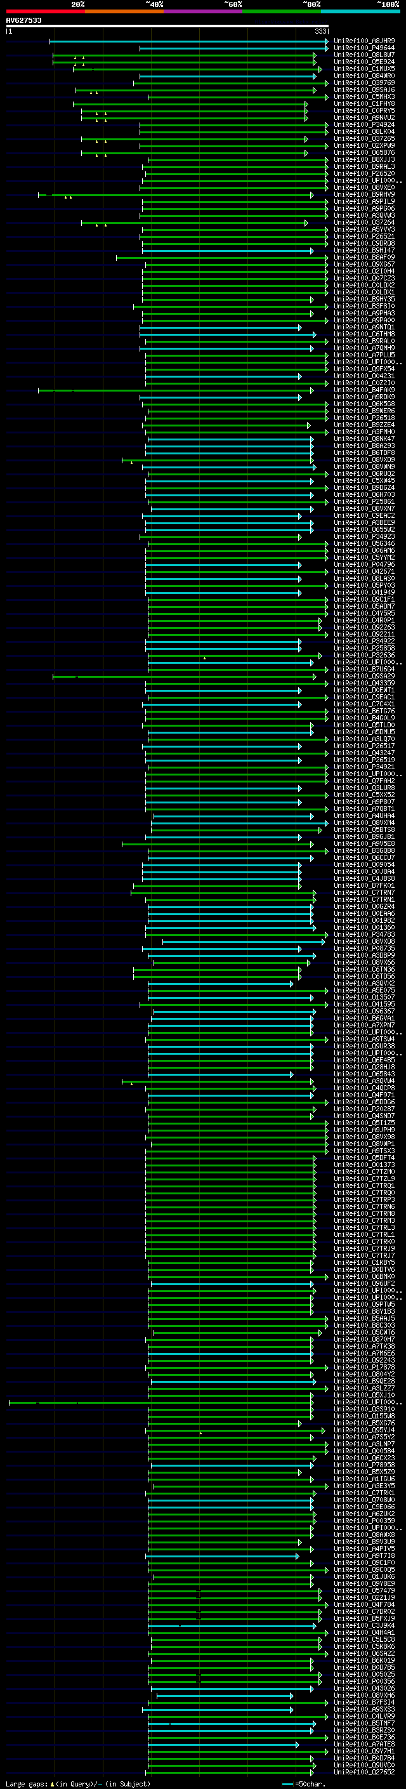Select the UniRef100_B8C303 label

364,1325
